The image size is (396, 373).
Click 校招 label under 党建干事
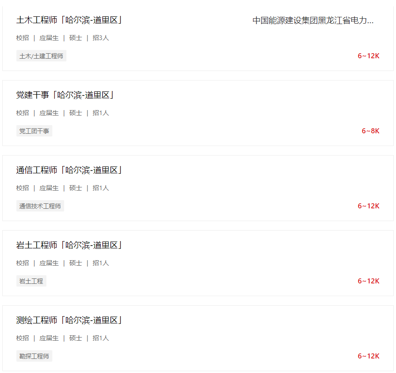click(x=23, y=113)
